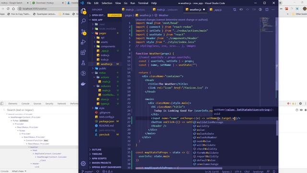Viewport: 307px width, 173px height.
Task: Expand the components folder in explorer
Action: (107, 46)
